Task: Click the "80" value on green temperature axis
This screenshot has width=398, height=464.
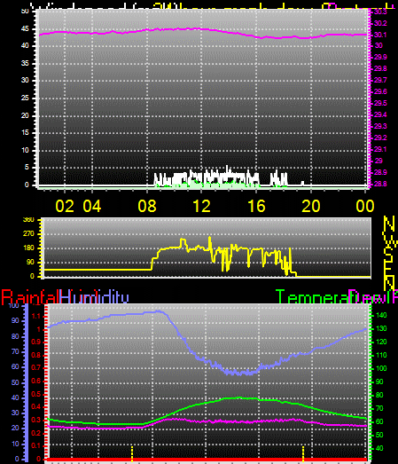Action: pyautogui.click(x=379, y=395)
